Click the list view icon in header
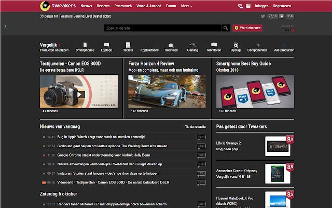 click(x=248, y=6)
